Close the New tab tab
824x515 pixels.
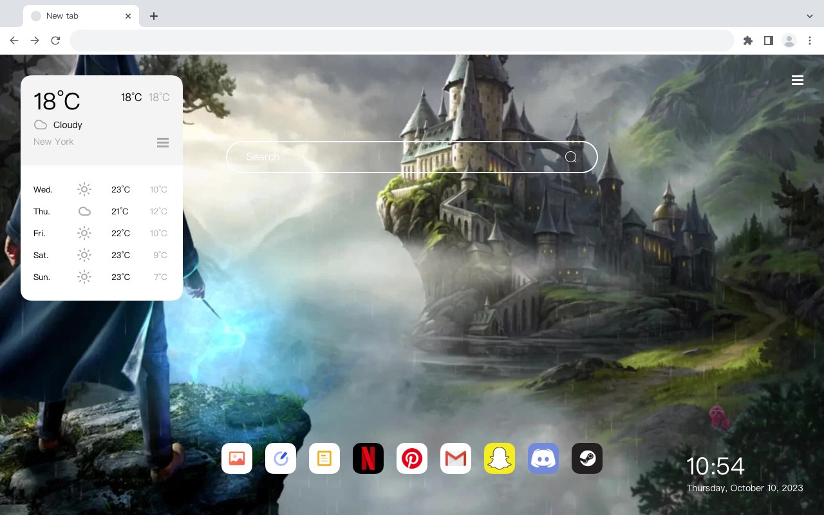click(128, 16)
